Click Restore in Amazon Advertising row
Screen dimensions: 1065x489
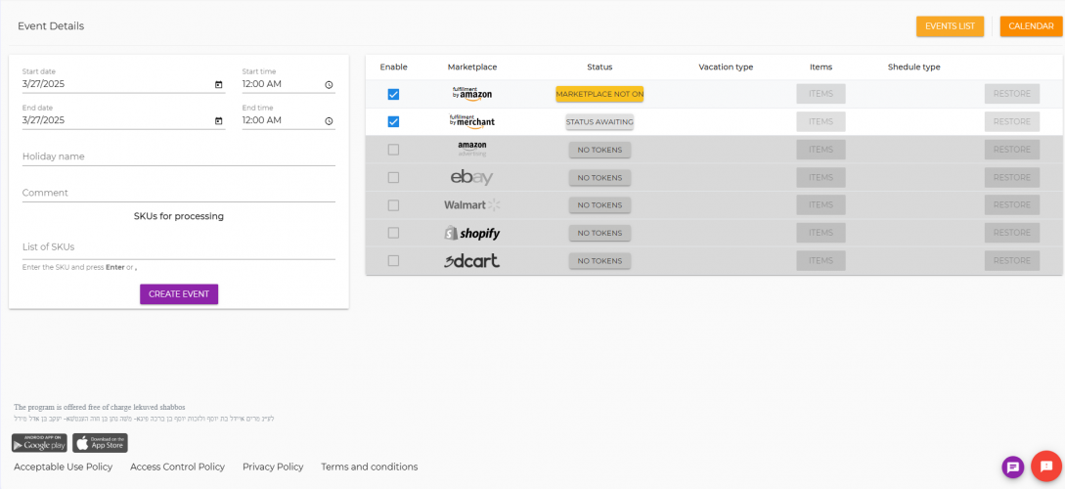click(x=1012, y=150)
